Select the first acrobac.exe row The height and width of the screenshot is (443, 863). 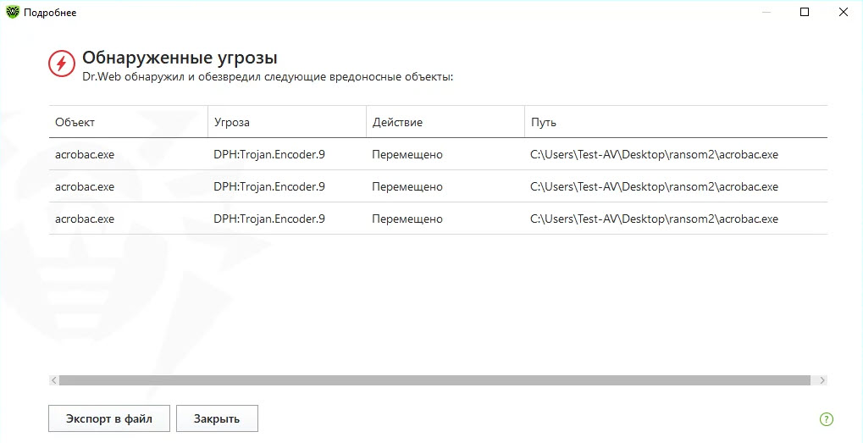(x=85, y=154)
